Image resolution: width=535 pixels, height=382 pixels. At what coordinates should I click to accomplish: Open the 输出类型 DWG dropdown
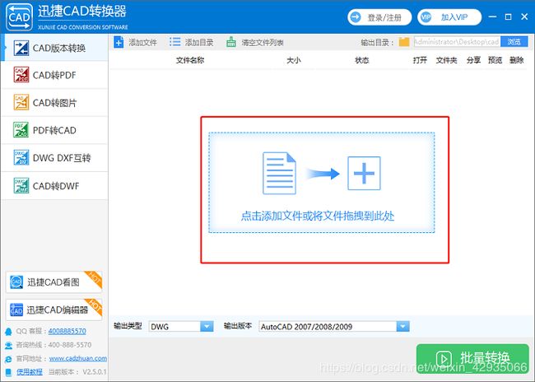click(x=181, y=326)
